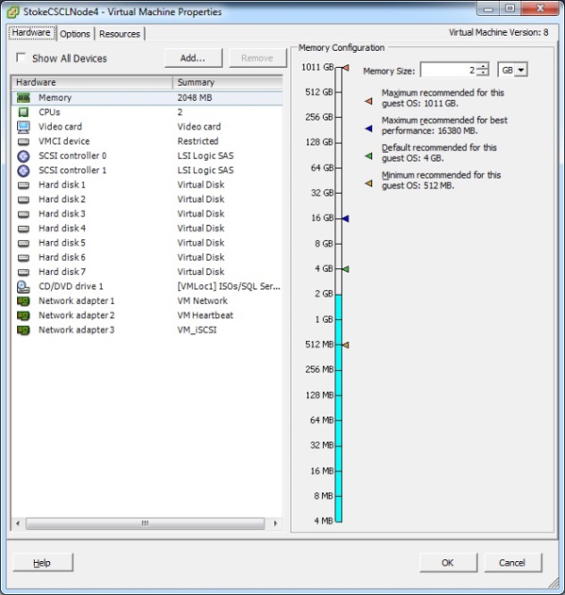
Task: Click the 512 MB minimum slider marker
Action: (346, 345)
